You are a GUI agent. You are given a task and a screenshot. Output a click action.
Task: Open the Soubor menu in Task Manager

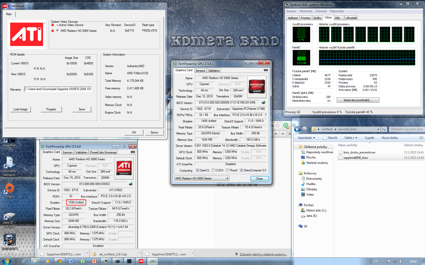[x=291, y=11]
